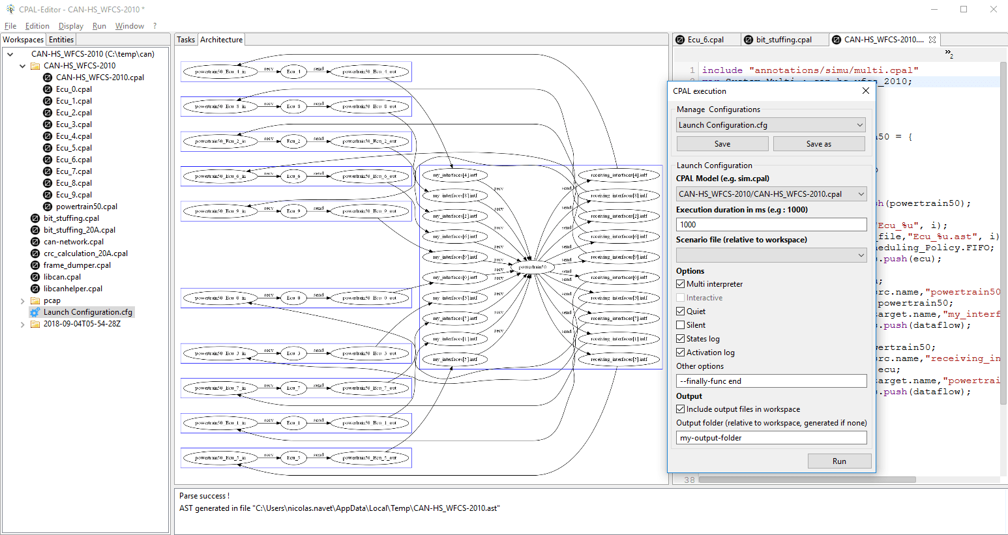
Task: Expand the pcap folder
Action: (x=23, y=300)
